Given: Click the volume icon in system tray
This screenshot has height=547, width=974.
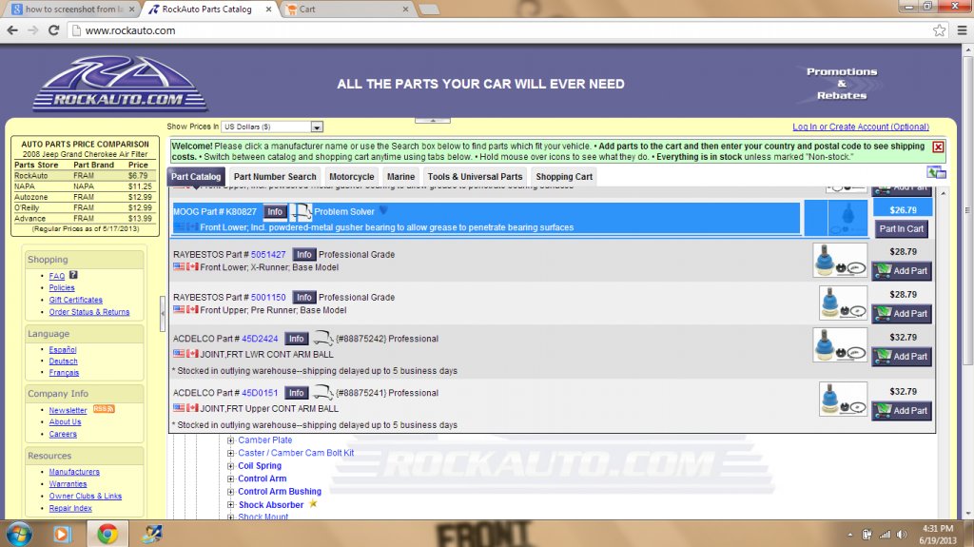Looking at the screenshot, I should [902, 535].
